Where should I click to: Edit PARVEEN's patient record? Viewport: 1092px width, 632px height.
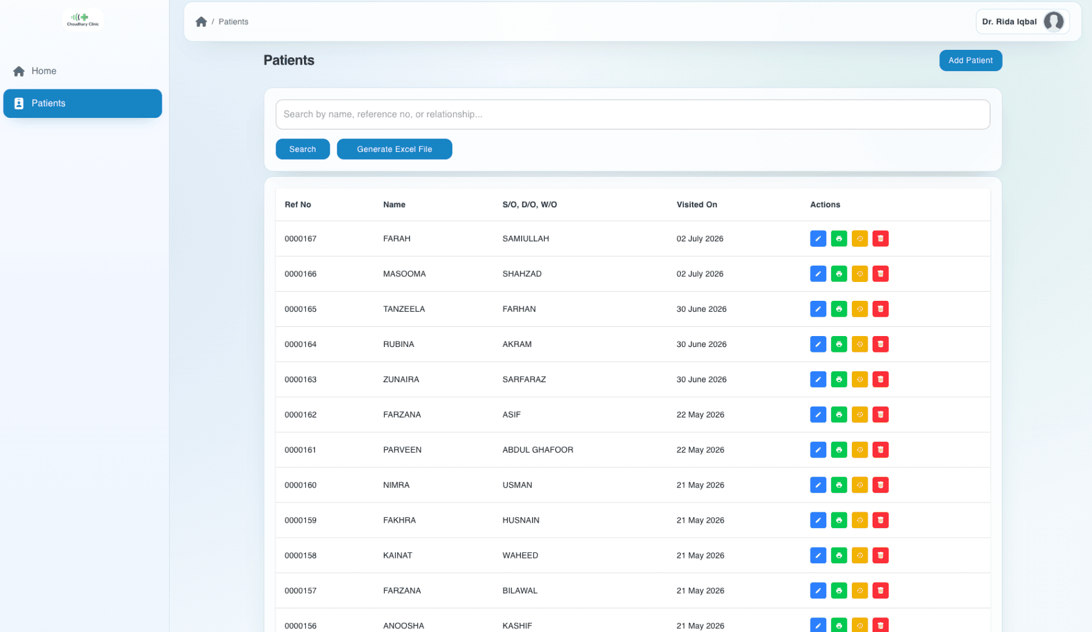pos(818,450)
